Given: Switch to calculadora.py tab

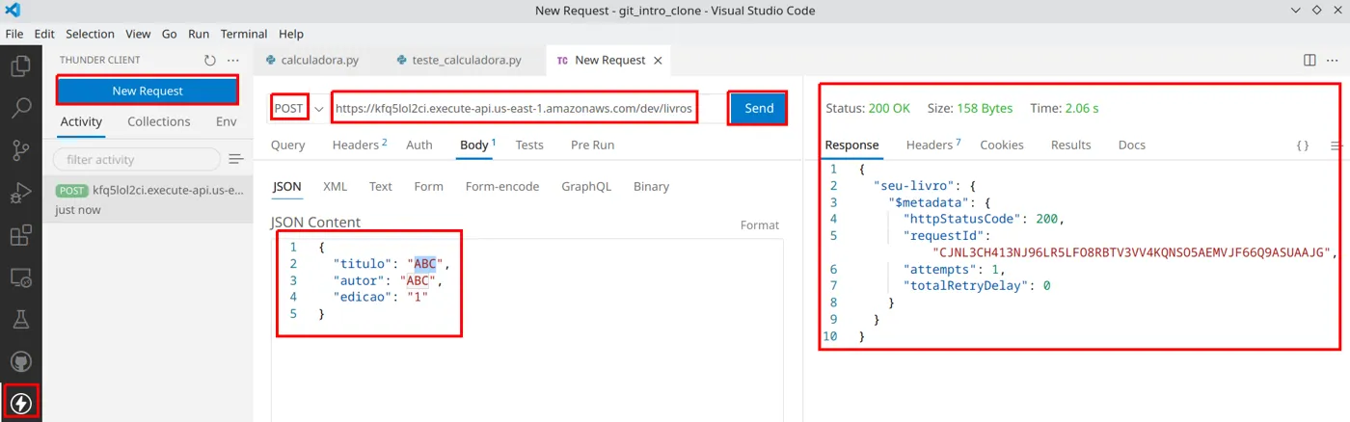Looking at the screenshot, I should pos(311,60).
